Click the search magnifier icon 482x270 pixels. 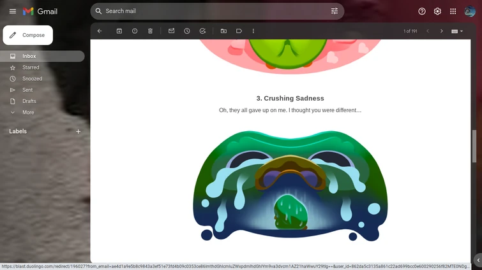[x=98, y=11]
